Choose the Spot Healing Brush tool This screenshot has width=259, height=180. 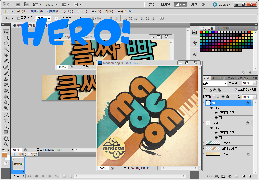pos(6,67)
